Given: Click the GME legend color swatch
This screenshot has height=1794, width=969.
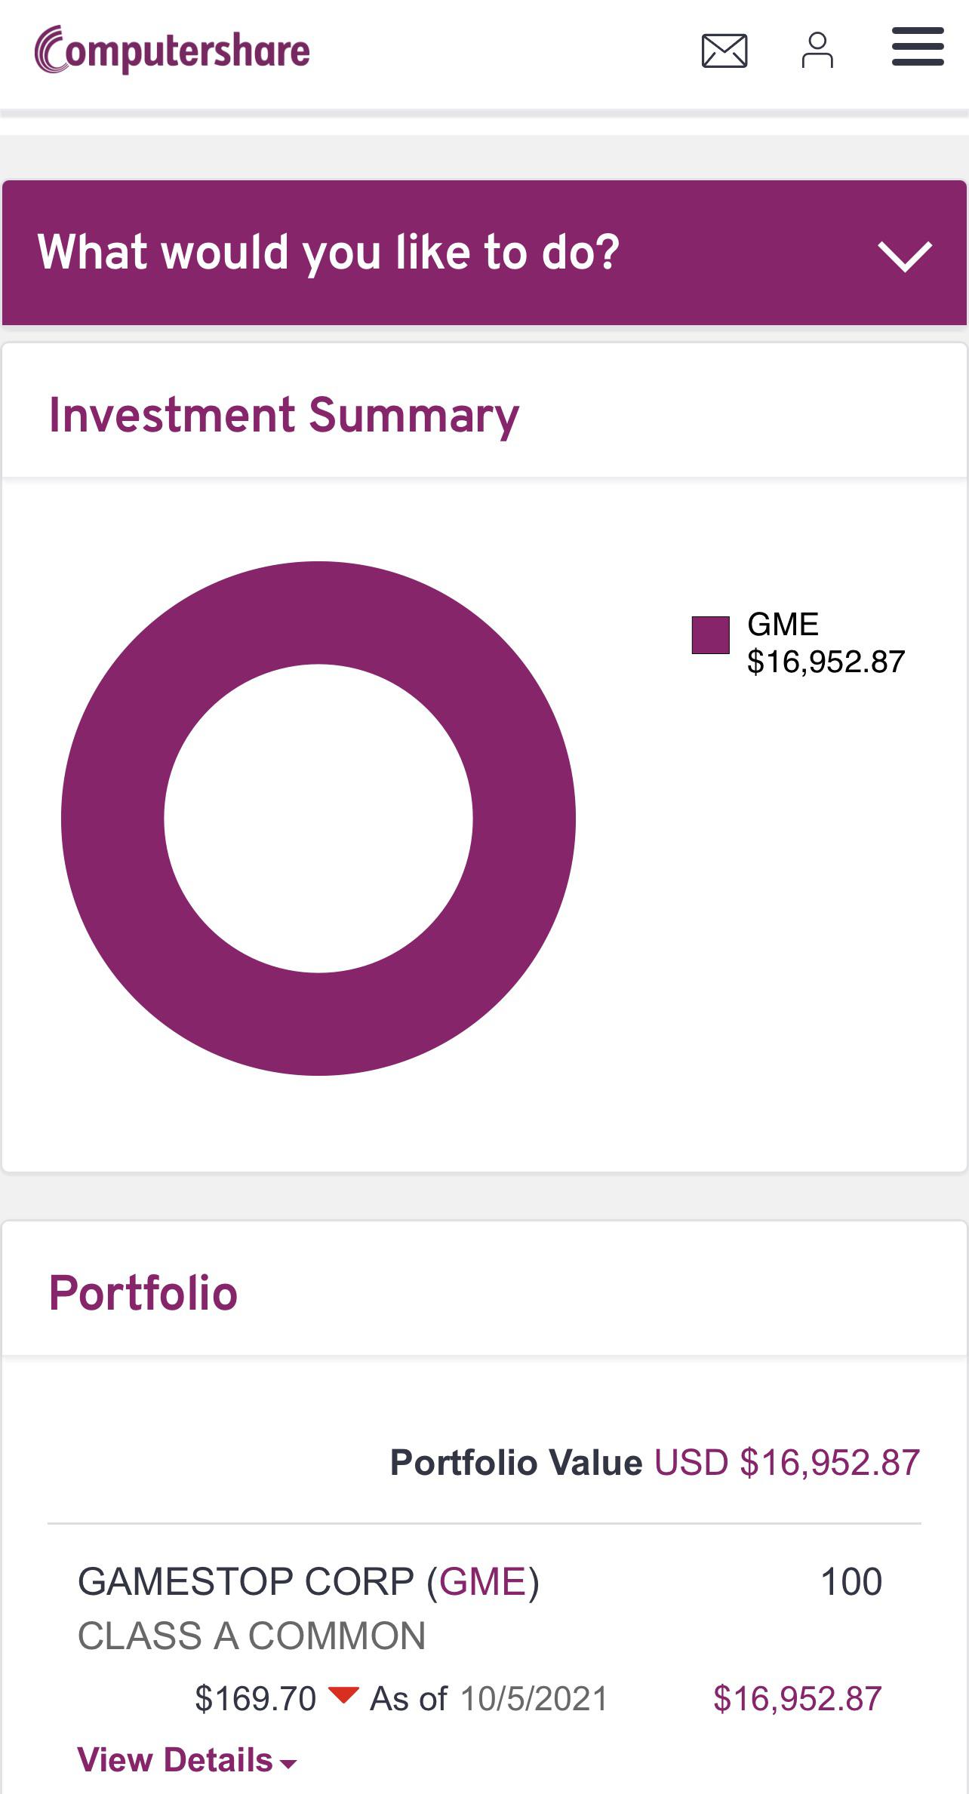Looking at the screenshot, I should click(x=710, y=634).
